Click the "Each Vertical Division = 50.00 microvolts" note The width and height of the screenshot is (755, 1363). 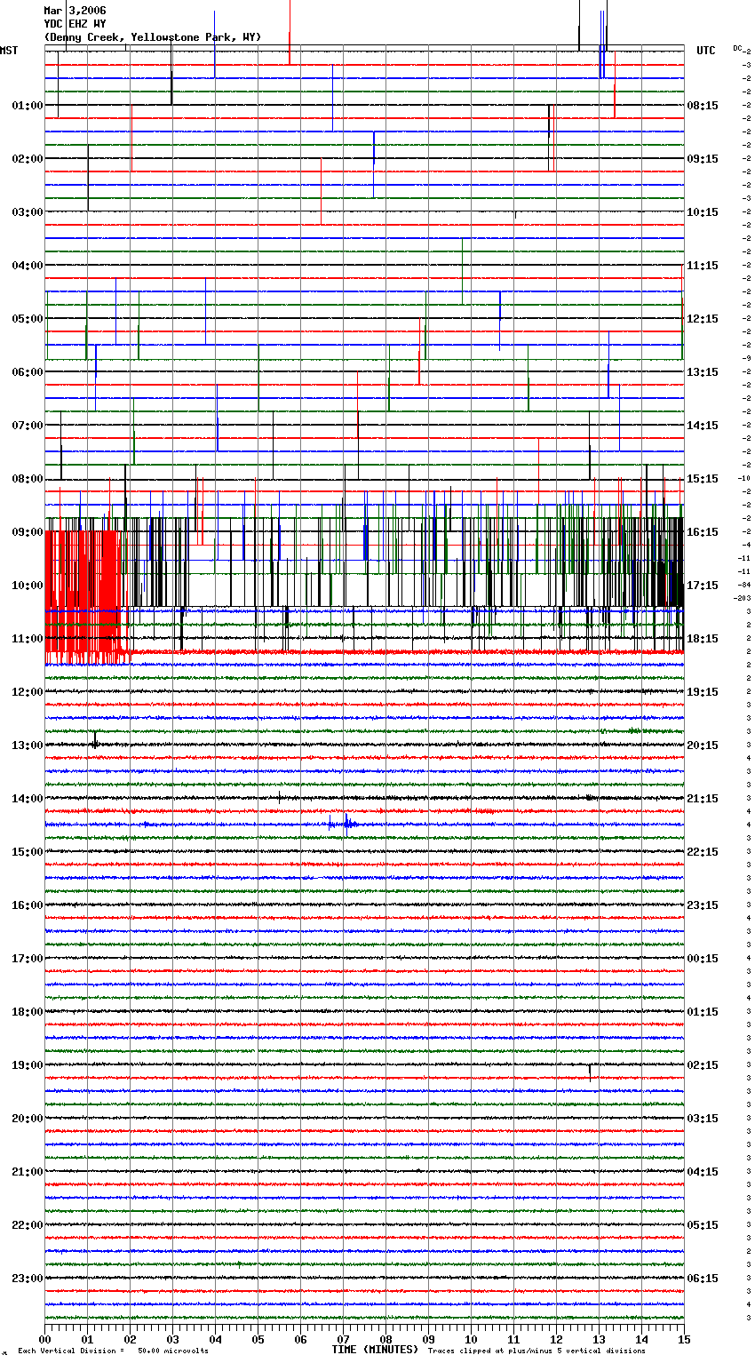113,1351
